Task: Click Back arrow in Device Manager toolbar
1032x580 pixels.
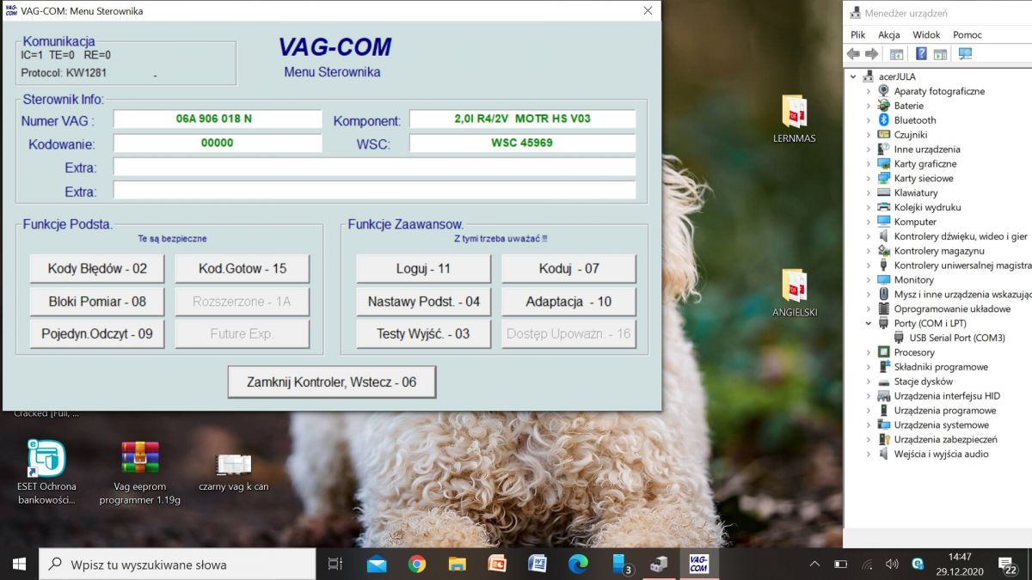Action: point(853,53)
